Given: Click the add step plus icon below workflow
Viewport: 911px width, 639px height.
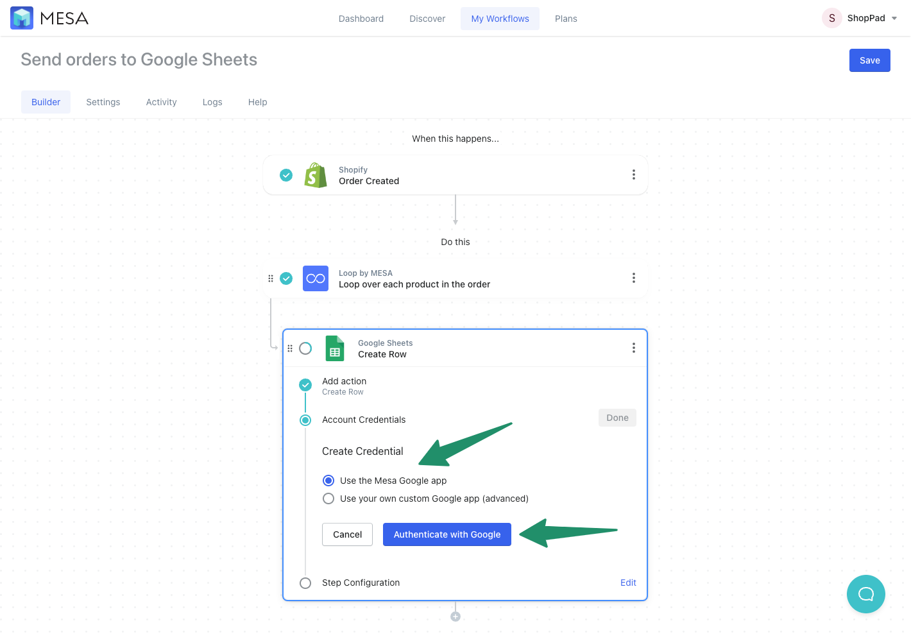Looking at the screenshot, I should (x=455, y=617).
